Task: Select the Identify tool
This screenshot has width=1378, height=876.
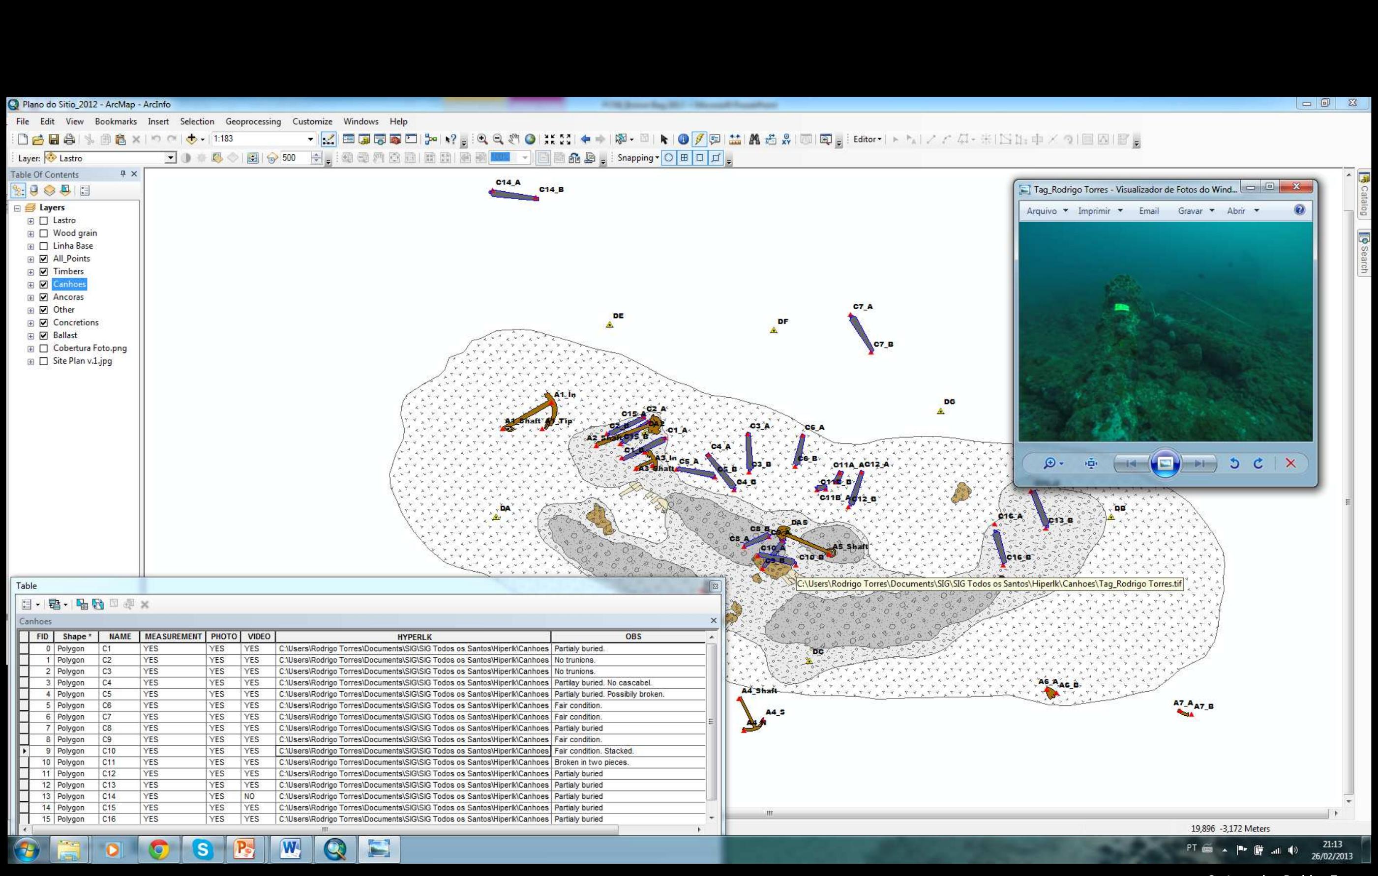Action: pyautogui.click(x=683, y=139)
